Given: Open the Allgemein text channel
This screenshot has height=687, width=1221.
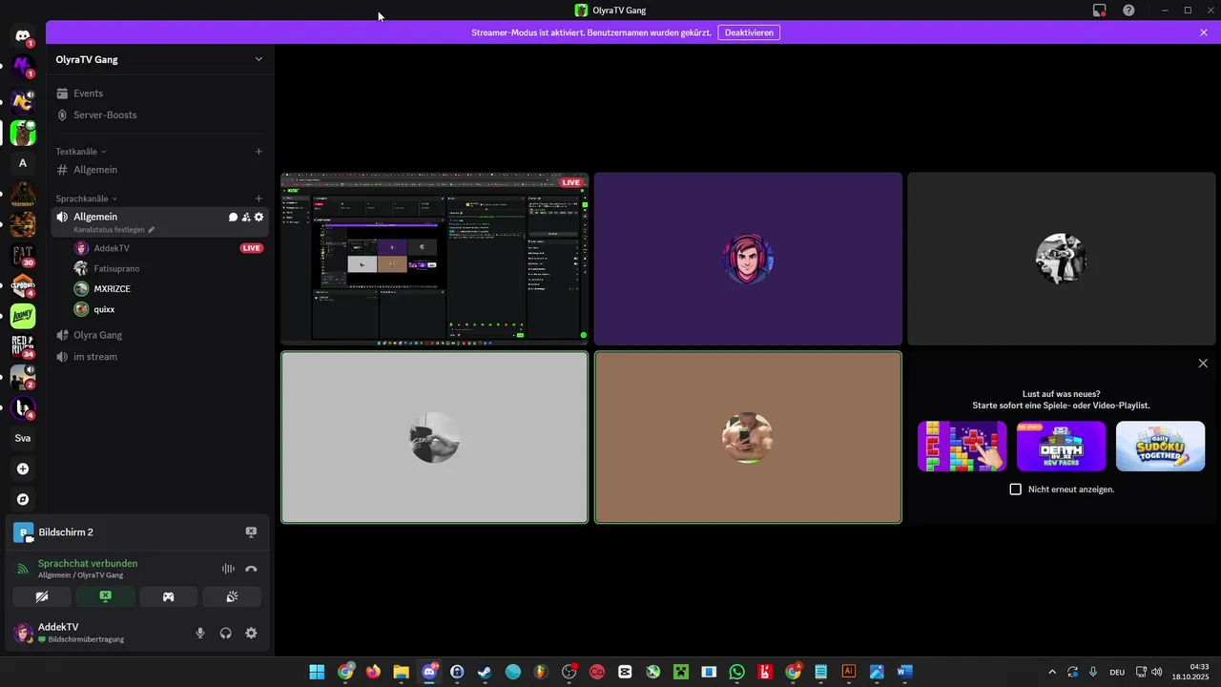Looking at the screenshot, I should coord(160,170).
